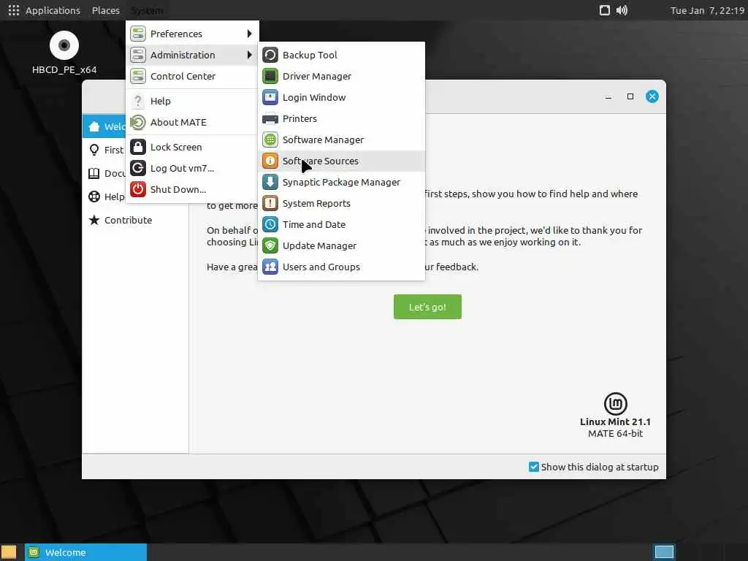Click the Administration menu icon
This screenshot has width=748, height=561.
pos(138,55)
